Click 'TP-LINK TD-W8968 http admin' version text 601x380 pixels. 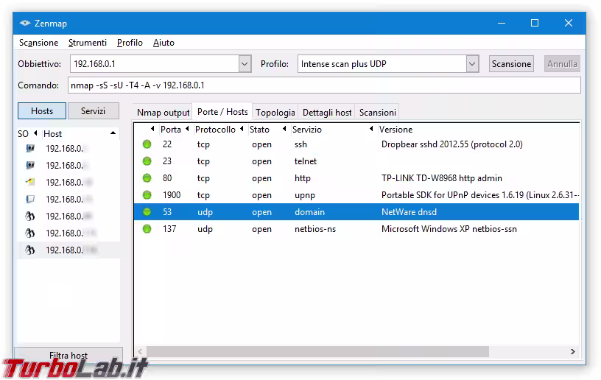(x=442, y=178)
